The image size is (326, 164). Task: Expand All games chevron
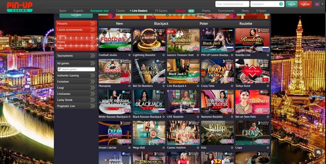click(93, 63)
